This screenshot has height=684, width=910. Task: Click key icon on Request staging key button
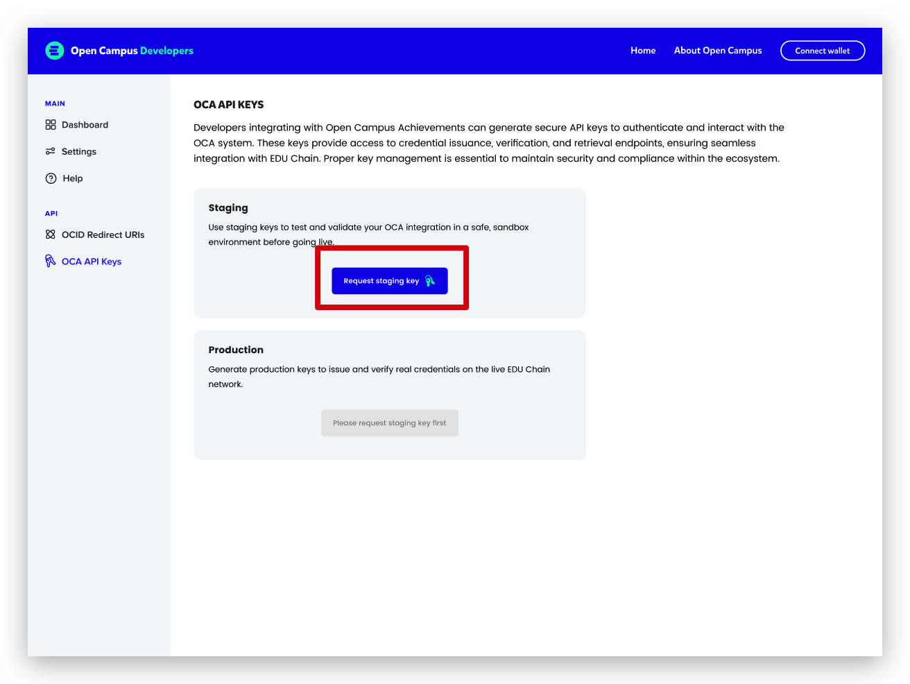coord(430,281)
